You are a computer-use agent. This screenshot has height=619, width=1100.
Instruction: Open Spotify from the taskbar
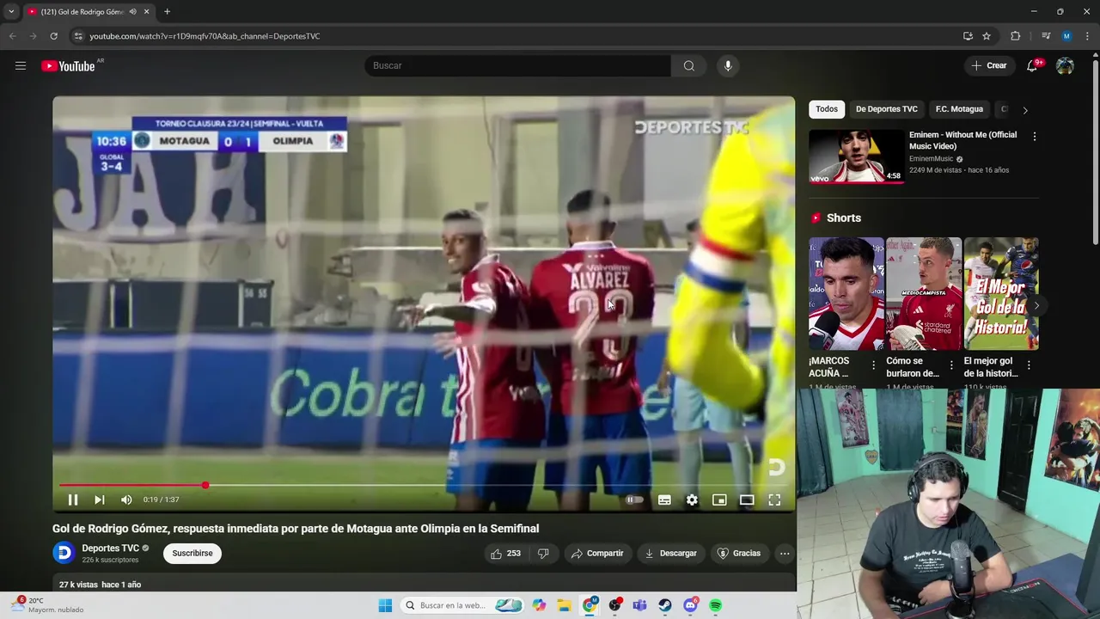point(715,605)
